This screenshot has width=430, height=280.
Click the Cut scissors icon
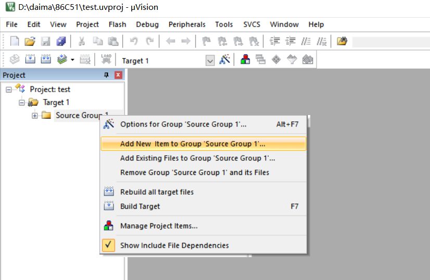pos(81,42)
